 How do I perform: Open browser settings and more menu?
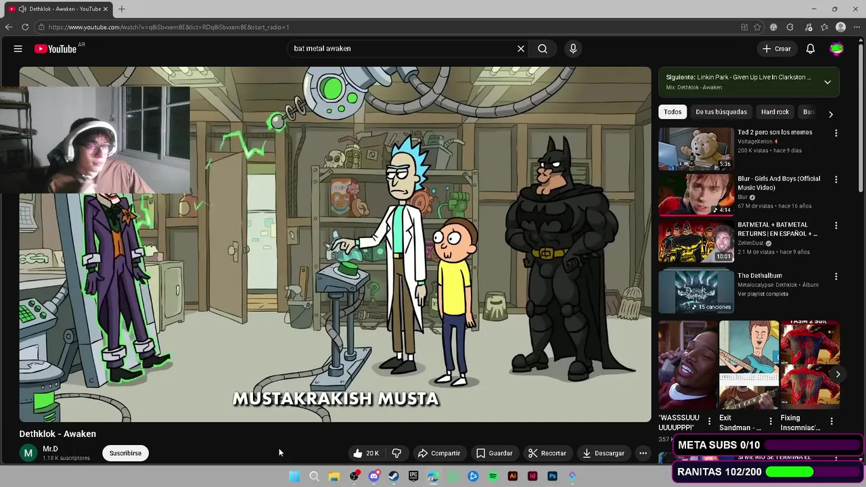858,27
